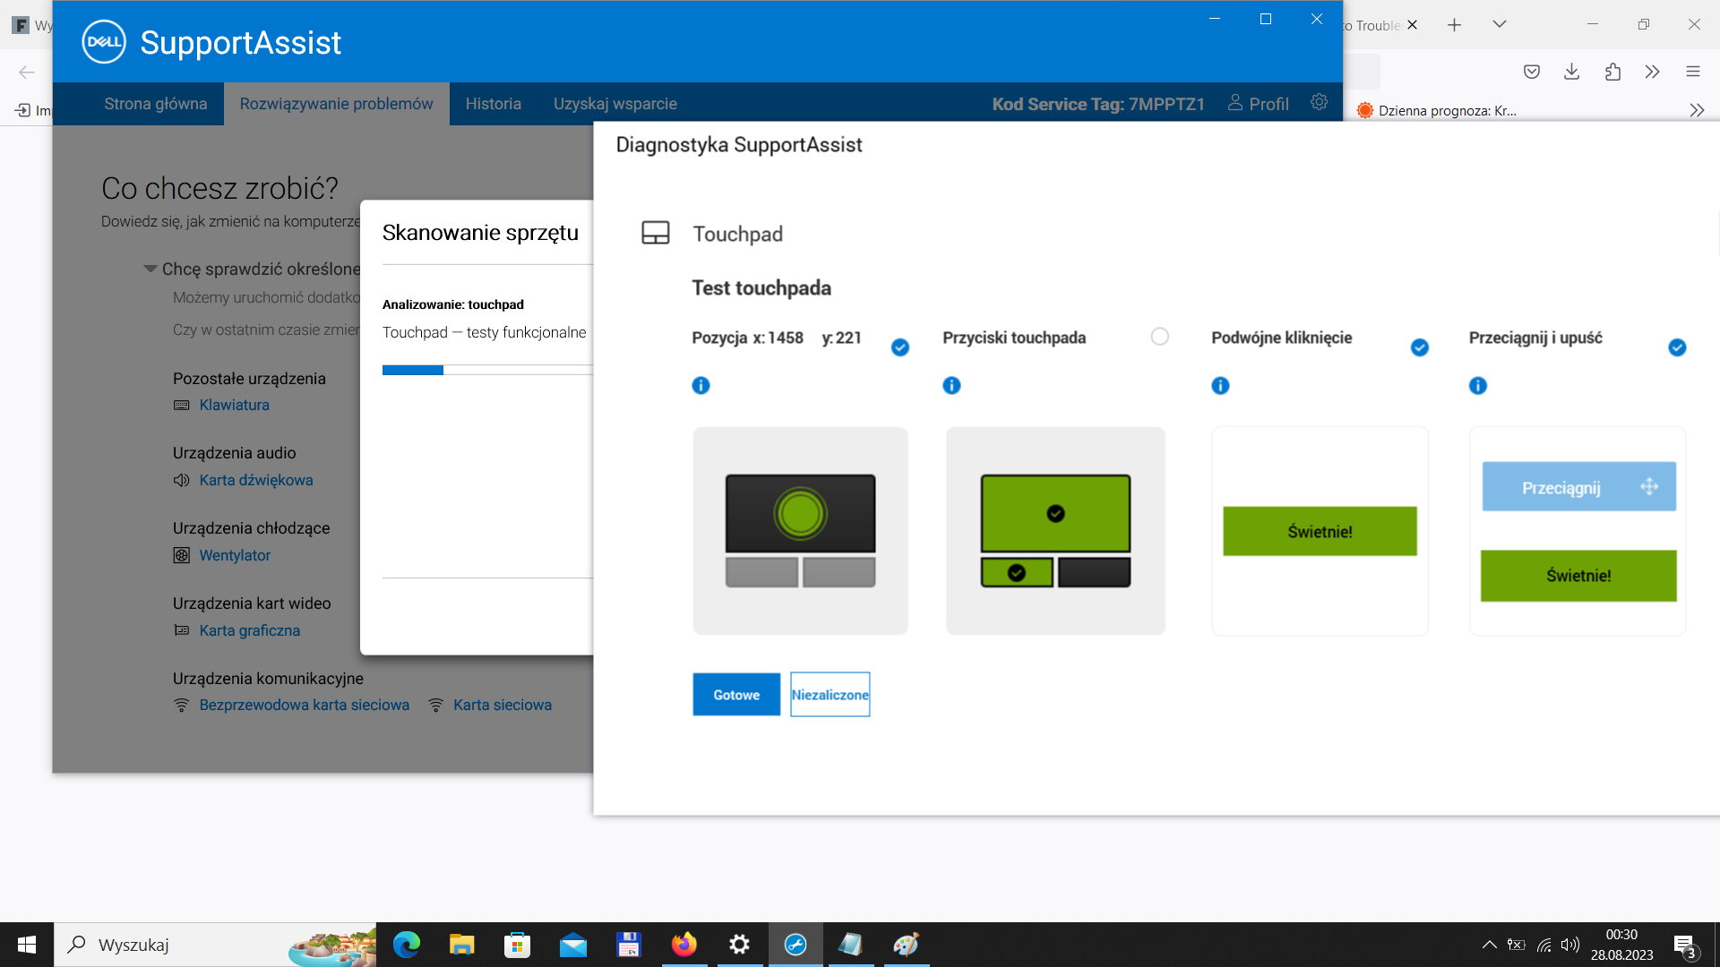Open SupportAssist settings gear icon
1720x967 pixels.
click(x=1319, y=102)
